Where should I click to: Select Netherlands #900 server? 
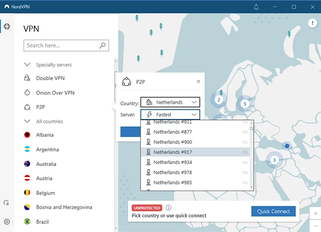click(x=196, y=142)
